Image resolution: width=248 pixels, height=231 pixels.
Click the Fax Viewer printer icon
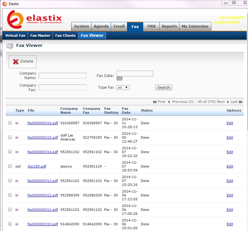coord(10,46)
